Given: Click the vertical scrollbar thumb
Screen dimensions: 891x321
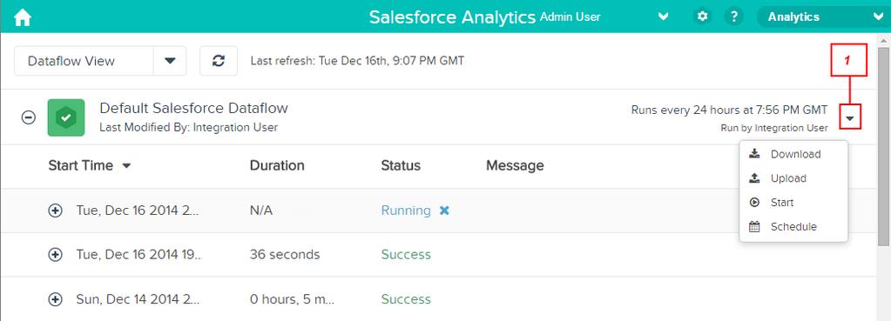Looking at the screenshot, I should [884, 145].
